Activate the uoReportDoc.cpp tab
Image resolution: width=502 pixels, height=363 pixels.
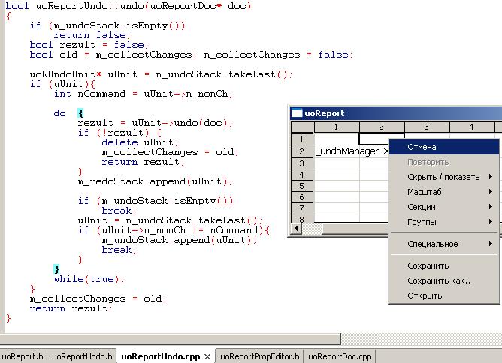click(340, 357)
